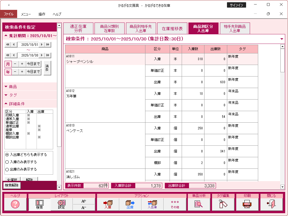The image size is (288, 216).
Task: Click the 検索解除 button
Action: pyautogui.click(x=12, y=185)
